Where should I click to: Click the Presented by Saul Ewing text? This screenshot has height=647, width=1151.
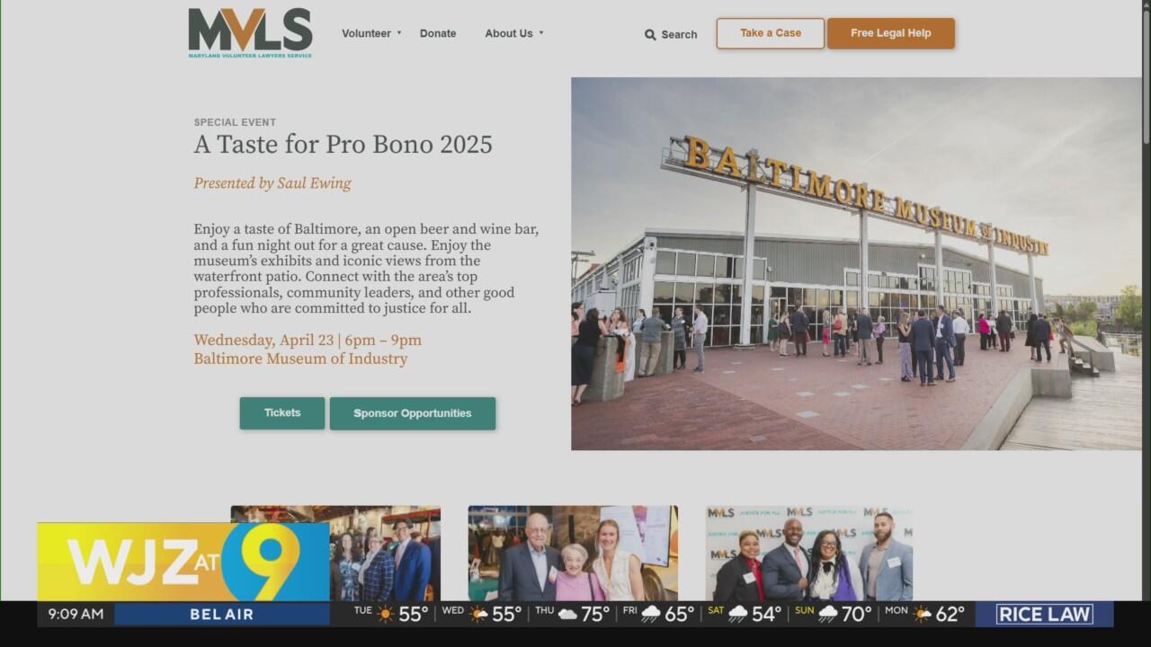(272, 183)
